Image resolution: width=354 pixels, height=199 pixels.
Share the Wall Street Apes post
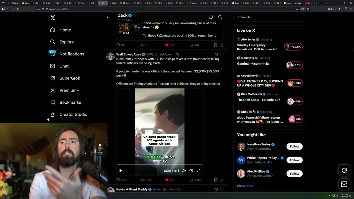pyautogui.click(x=222, y=180)
